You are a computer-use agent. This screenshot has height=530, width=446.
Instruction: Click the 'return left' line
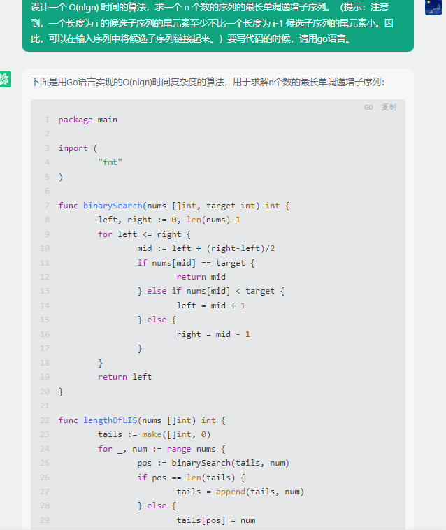pyautogui.click(x=124, y=377)
